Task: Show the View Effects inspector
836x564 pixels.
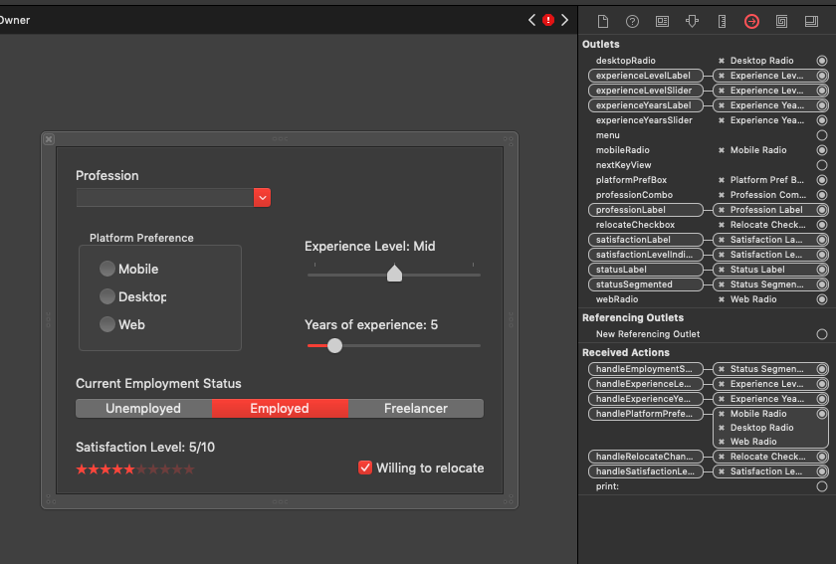Action: pyautogui.click(x=811, y=21)
